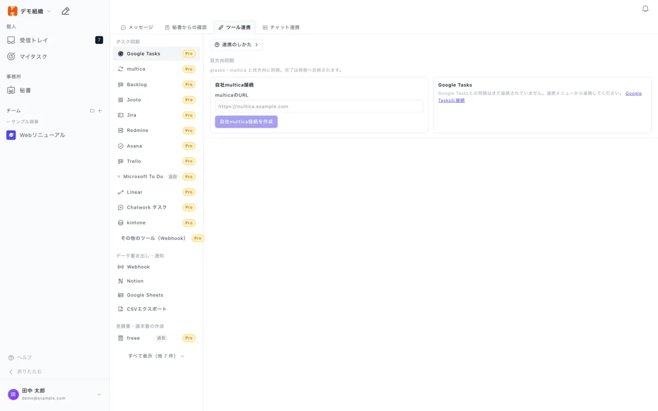Select Jira integration

click(157, 115)
